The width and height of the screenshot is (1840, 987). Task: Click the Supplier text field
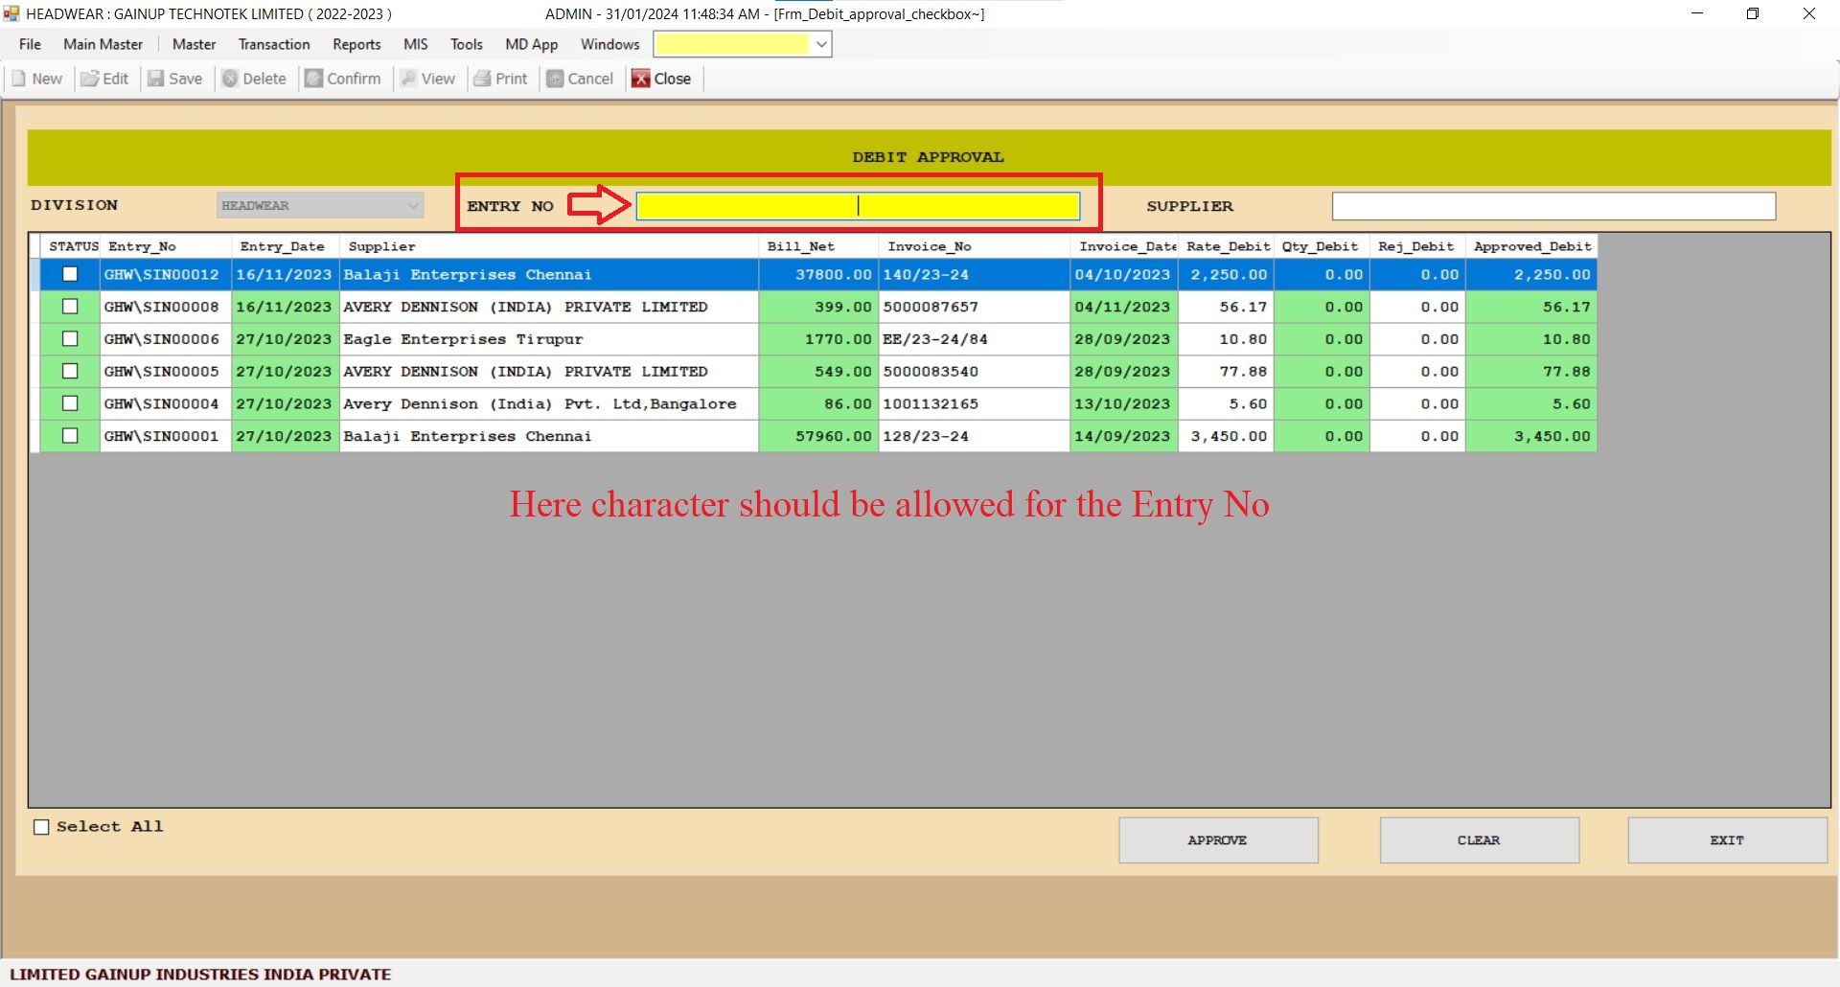tap(1552, 206)
